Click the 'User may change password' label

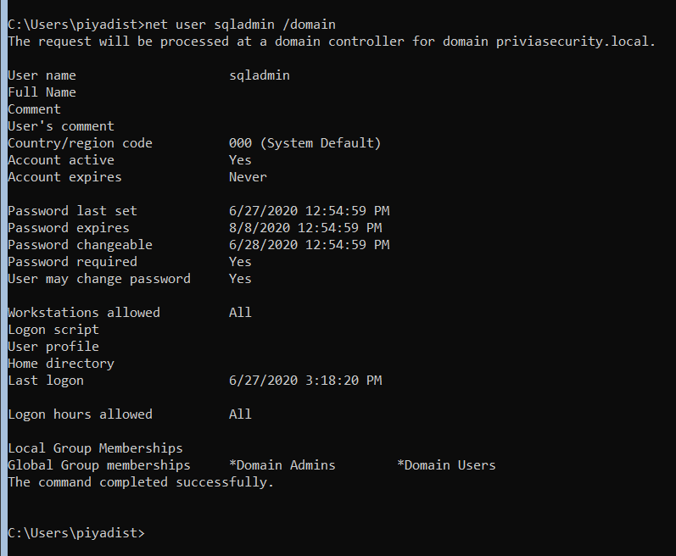pos(99,279)
